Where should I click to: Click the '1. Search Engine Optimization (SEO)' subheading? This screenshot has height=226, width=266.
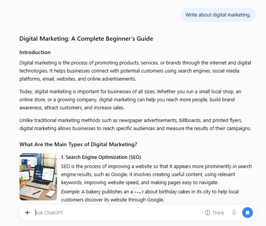click(101, 157)
